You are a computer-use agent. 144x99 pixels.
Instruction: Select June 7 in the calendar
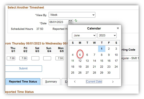click(94, 55)
